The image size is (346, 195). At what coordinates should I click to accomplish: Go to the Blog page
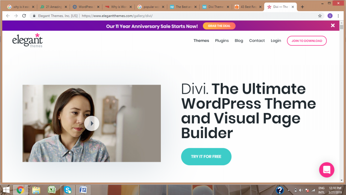pyautogui.click(x=239, y=41)
